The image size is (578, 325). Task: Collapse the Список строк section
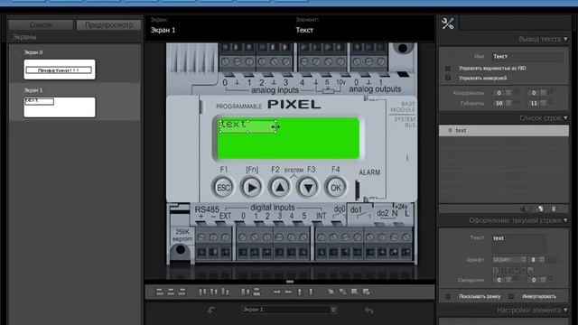click(565, 118)
